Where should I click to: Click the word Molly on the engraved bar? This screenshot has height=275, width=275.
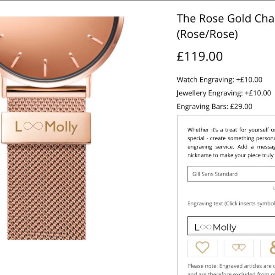point(61,127)
